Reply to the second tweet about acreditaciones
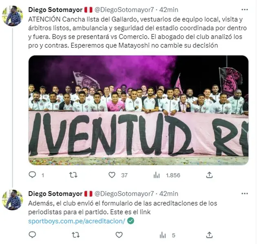The image size is (261, 244). pyautogui.click(x=32, y=235)
